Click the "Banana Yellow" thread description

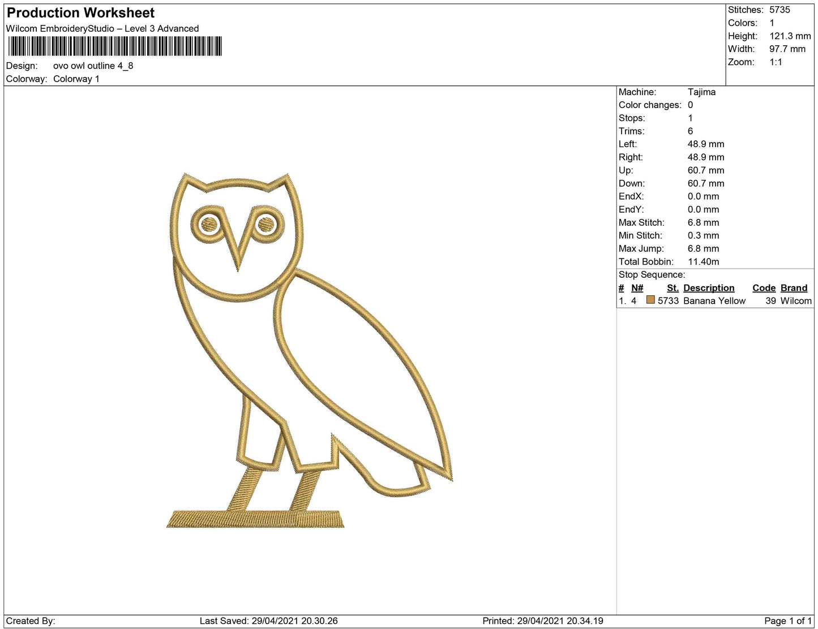714,301
